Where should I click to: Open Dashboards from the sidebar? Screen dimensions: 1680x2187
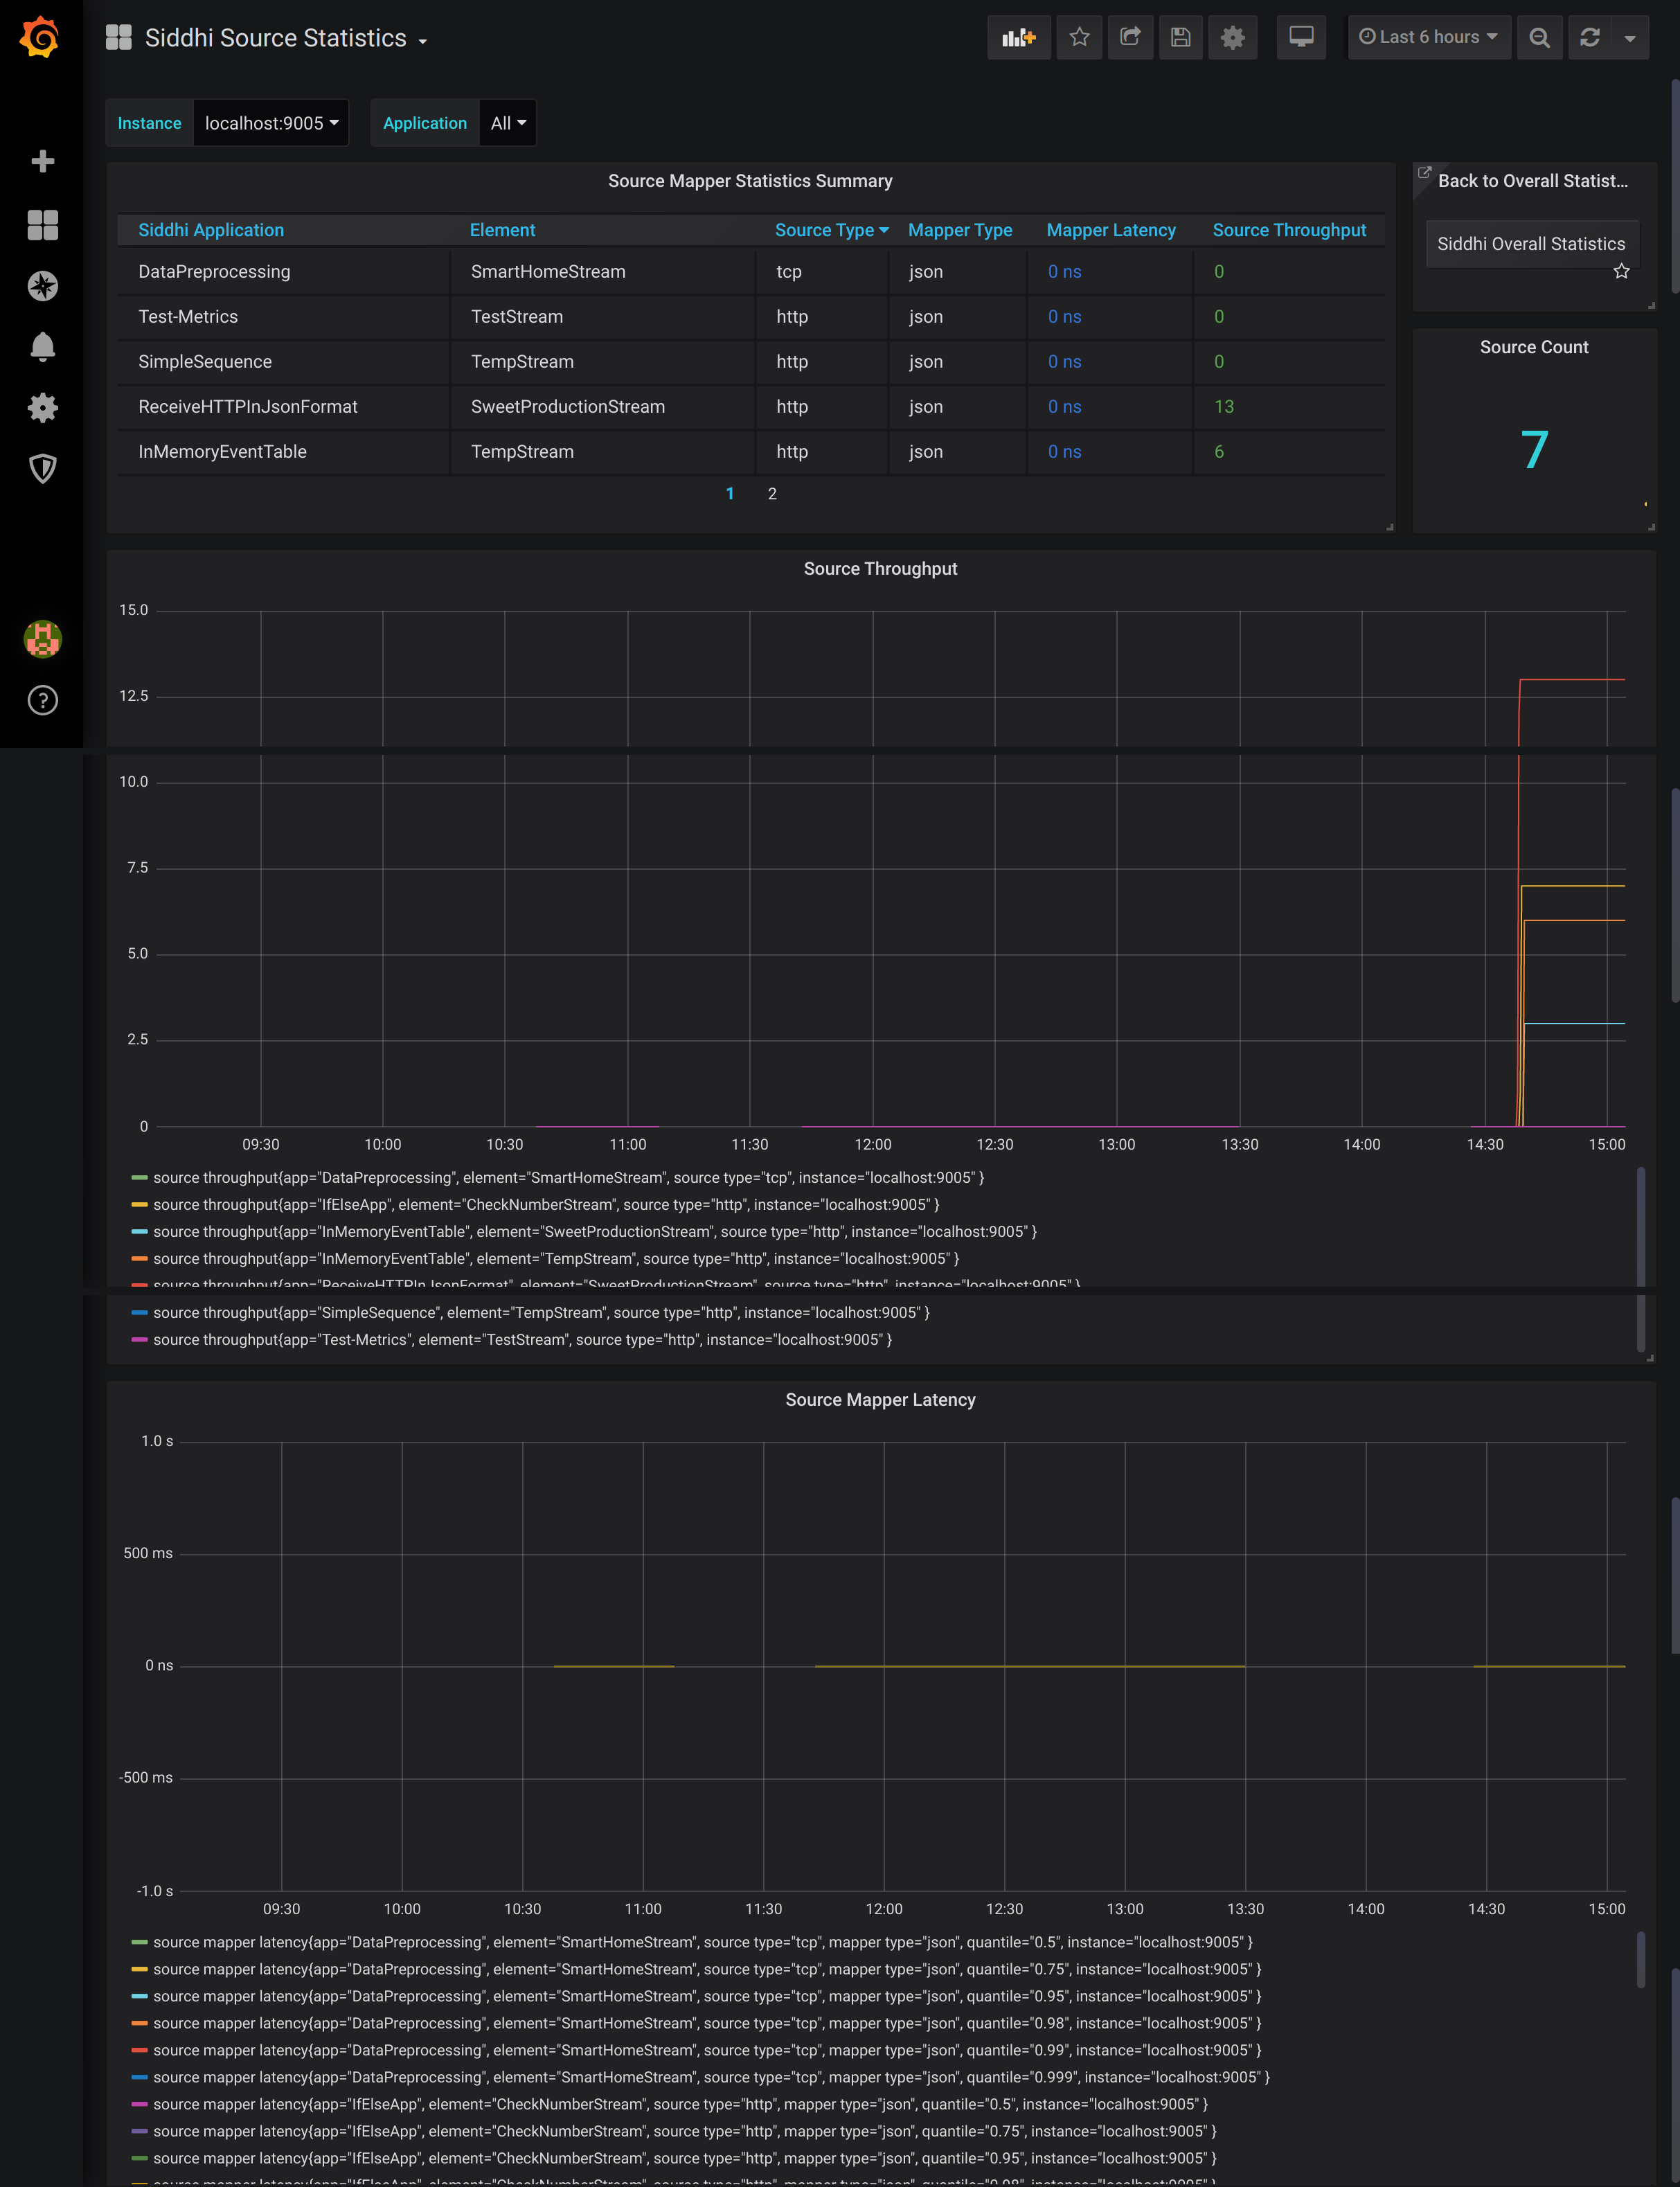point(42,225)
